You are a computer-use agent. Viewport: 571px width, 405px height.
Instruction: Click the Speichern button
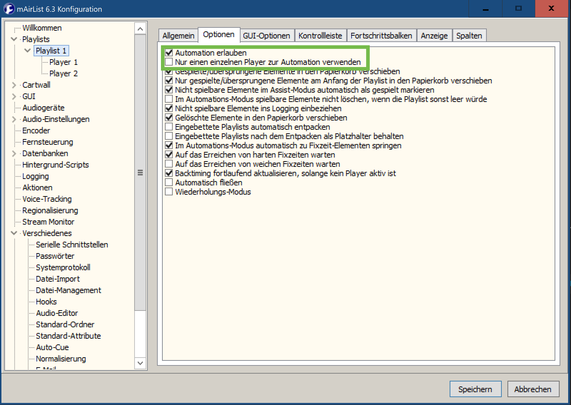[x=475, y=389]
